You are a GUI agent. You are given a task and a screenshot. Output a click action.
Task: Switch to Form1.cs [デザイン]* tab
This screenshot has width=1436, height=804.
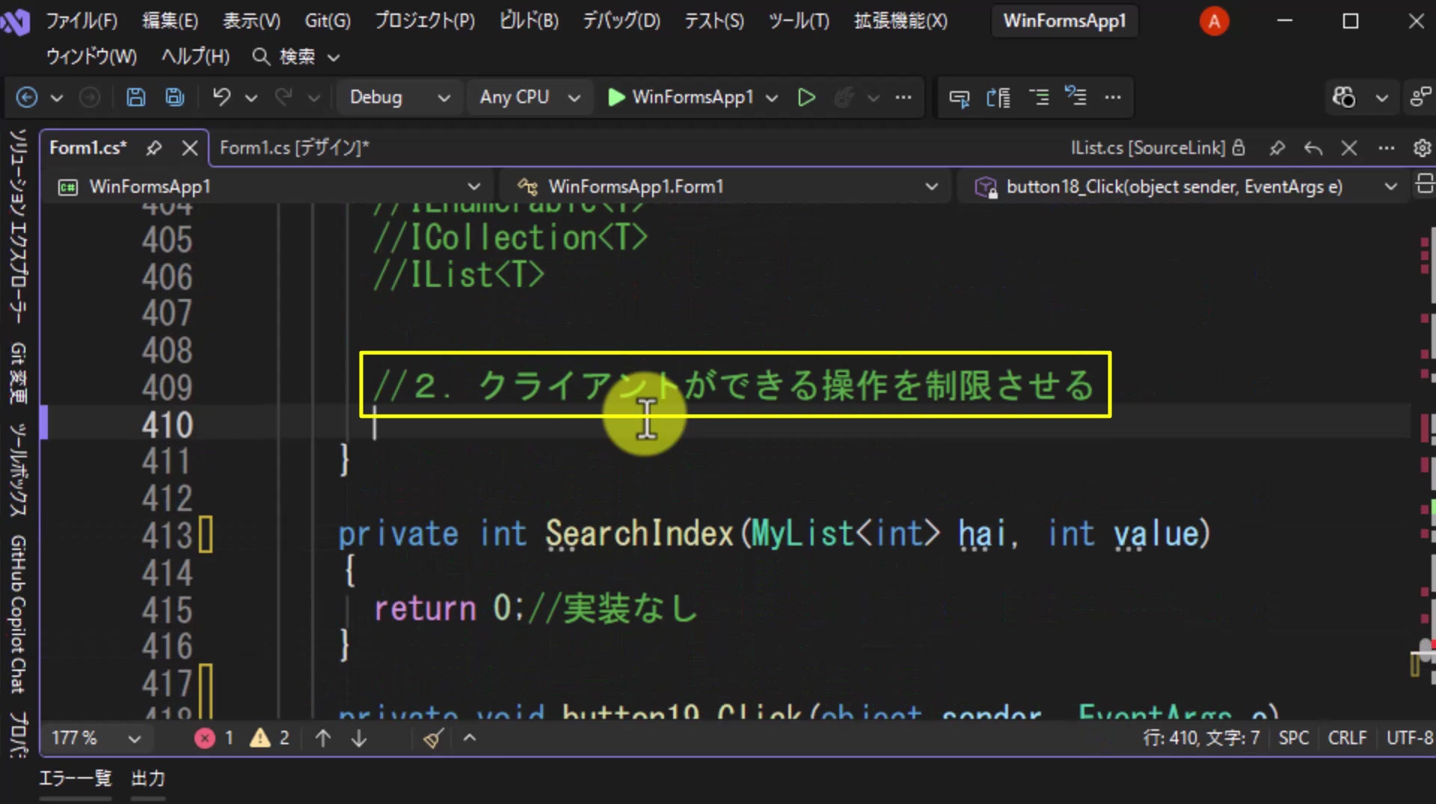point(294,148)
